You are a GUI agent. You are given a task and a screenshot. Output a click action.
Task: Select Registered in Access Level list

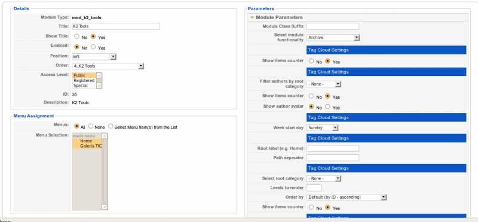[84, 81]
